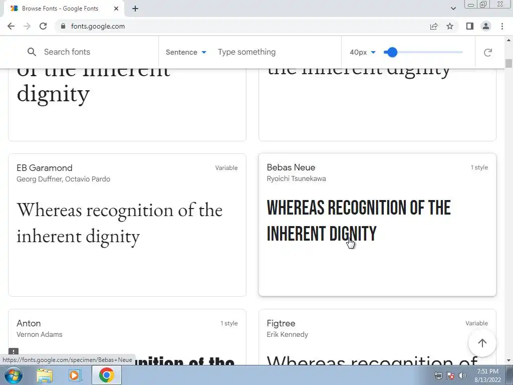Reload the page with the refresh icon
Viewport: 513px width, 385px height.
pyautogui.click(x=43, y=26)
